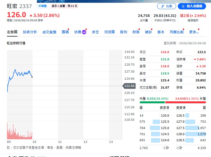This screenshot has height=157, width=211.
Task: Open the 半導體 industry tag
Action: pos(42,6)
